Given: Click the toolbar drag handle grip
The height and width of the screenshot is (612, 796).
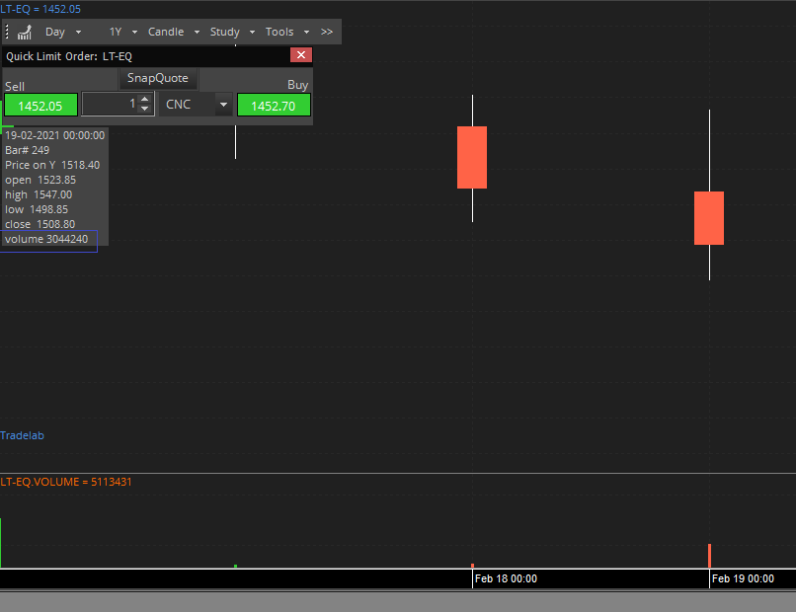Looking at the screenshot, I should [7, 32].
